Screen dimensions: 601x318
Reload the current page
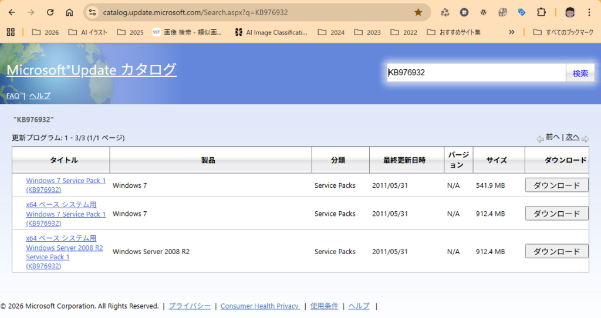[50, 12]
